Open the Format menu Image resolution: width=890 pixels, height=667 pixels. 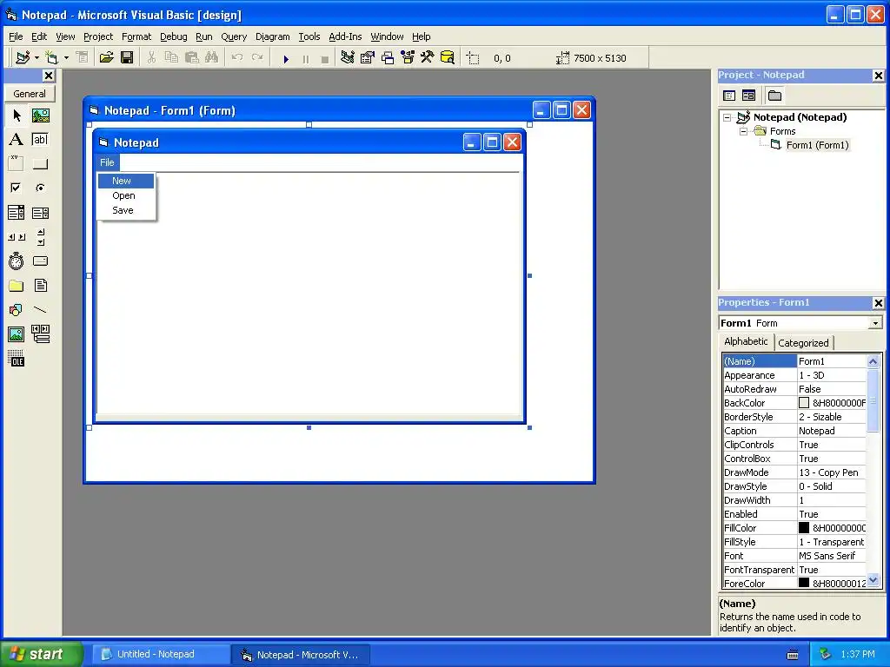click(x=136, y=36)
